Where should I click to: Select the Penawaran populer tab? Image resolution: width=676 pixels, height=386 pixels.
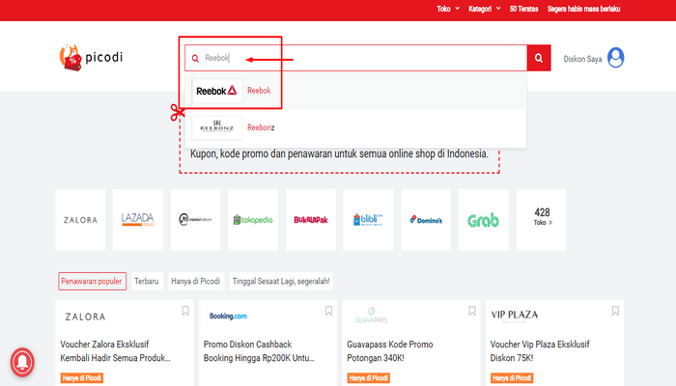coord(93,282)
